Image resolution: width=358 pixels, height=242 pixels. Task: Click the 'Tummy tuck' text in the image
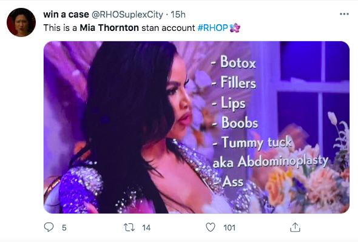[257, 143]
